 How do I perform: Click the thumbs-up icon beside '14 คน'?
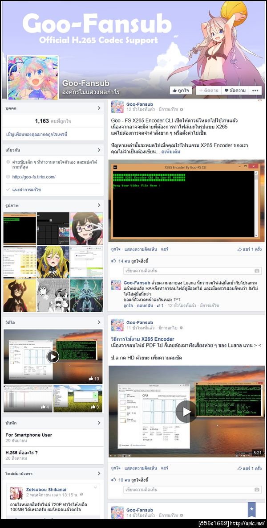[x=113, y=260]
